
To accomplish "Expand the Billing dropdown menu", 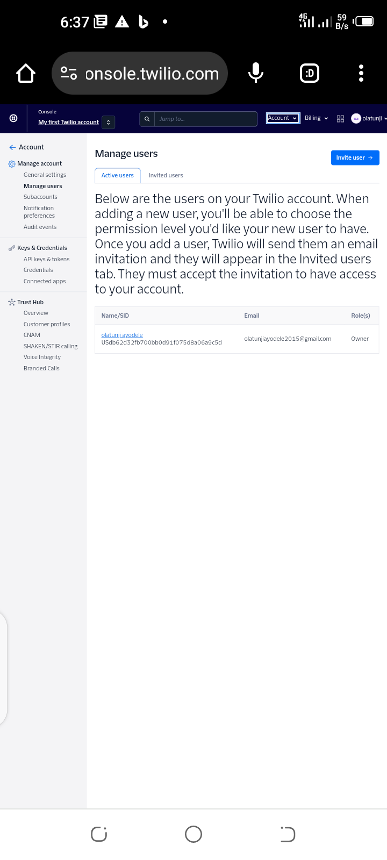I will coord(316,118).
